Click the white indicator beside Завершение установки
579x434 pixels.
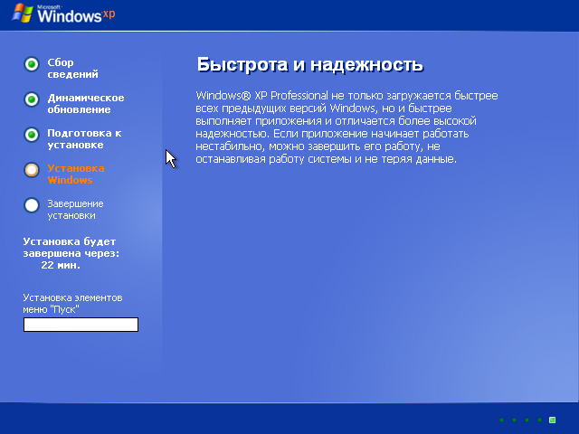coord(32,205)
